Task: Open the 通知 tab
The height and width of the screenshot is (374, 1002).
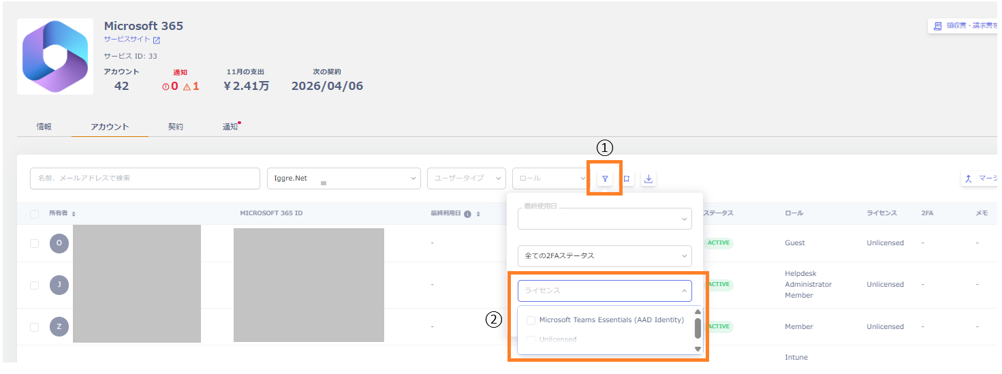Action: tap(232, 127)
